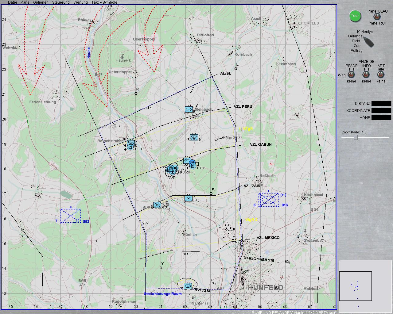This screenshot has width=393, height=314.
Task: Click the overview minimap thumbnail
Action: (356, 286)
